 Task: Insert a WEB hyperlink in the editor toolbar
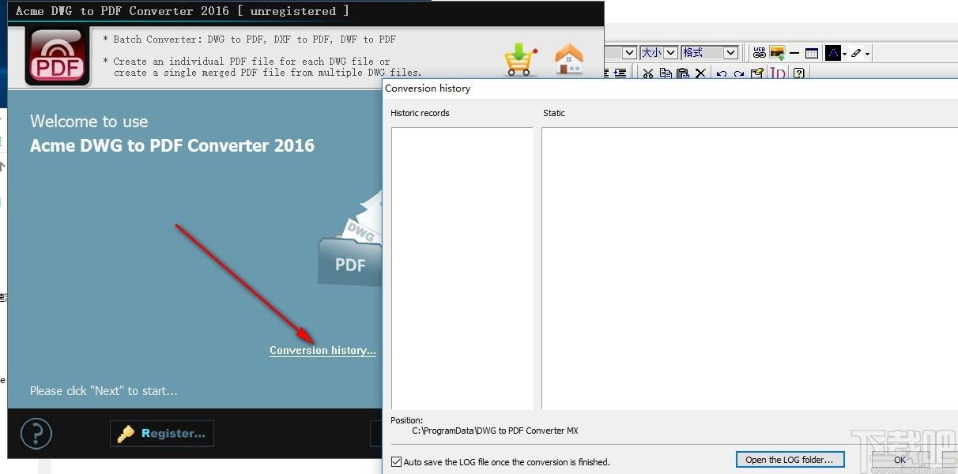(x=760, y=53)
